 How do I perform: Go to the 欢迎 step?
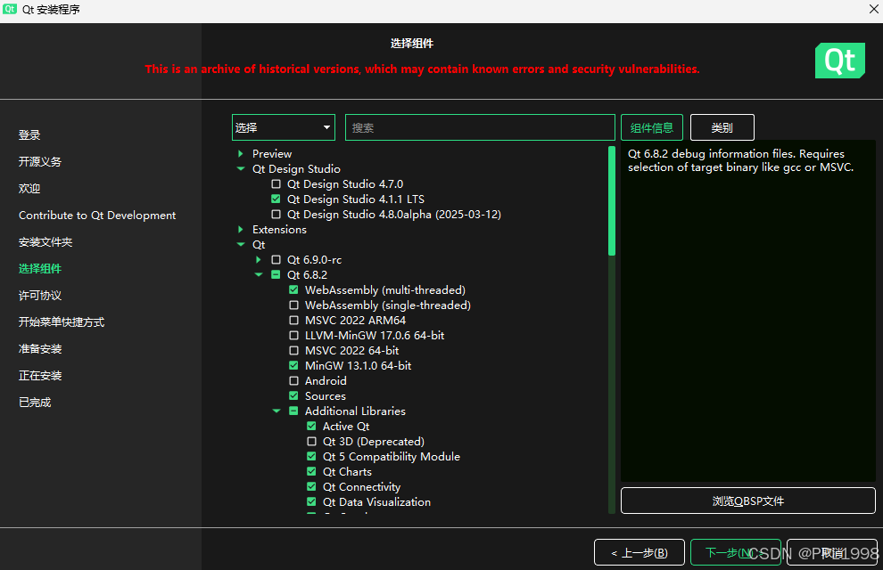pyautogui.click(x=29, y=188)
